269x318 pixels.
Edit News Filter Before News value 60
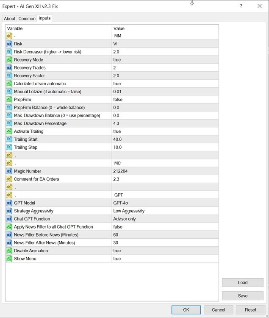[x=165, y=234]
